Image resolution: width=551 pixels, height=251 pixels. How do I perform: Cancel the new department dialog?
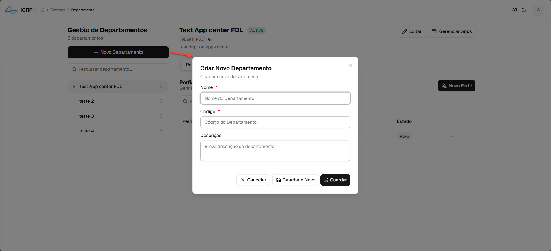point(253,180)
